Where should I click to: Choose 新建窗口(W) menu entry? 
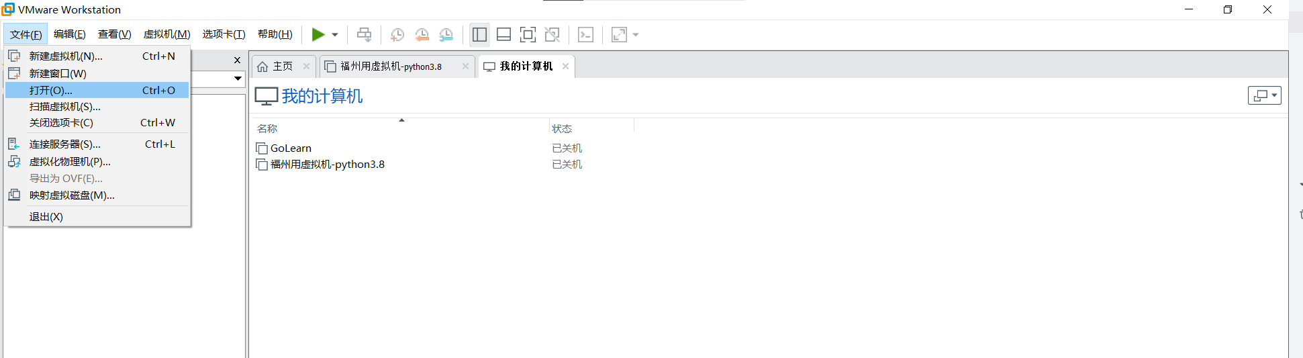(x=97, y=73)
